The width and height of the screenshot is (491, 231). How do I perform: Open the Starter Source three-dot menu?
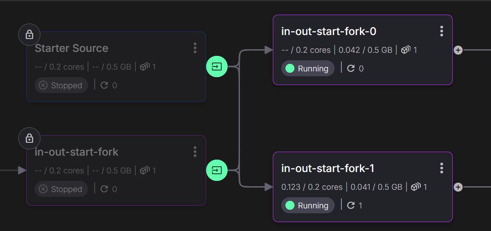tap(195, 48)
